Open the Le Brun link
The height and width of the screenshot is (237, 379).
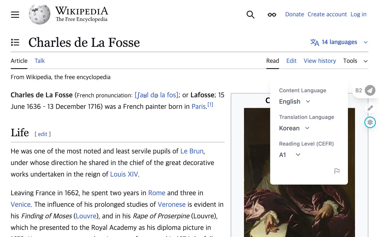192,151
